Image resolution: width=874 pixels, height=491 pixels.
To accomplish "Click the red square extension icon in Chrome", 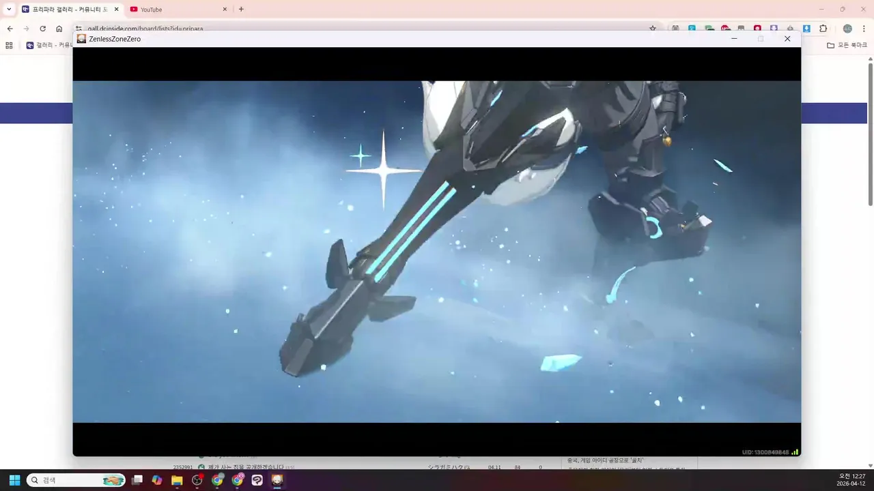I will 757,29.
